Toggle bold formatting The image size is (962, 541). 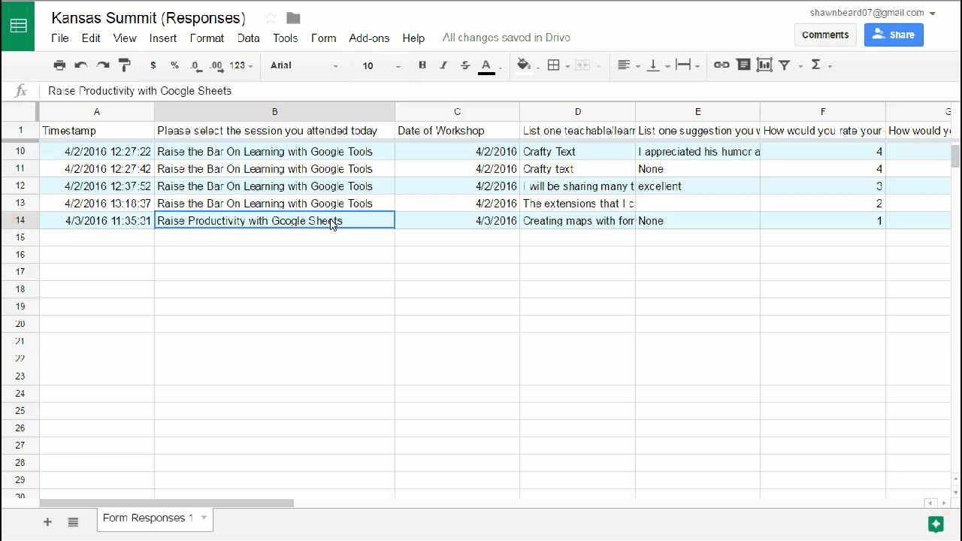(x=422, y=65)
